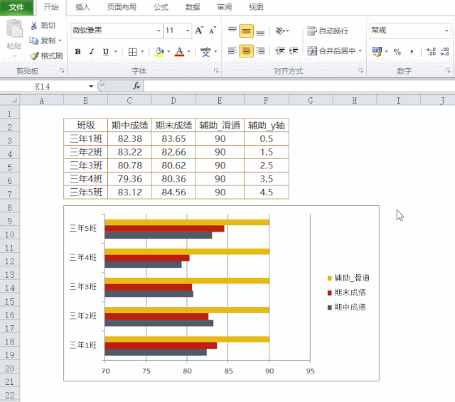This screenshot has width=455, height=402.
Task: Open the font name dropdown
Action: click(x=159, y=31)
